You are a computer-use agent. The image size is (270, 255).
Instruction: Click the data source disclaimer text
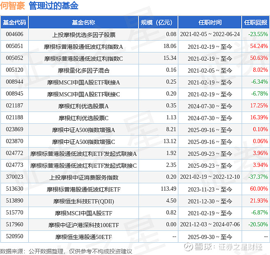(x=66, y=251)
